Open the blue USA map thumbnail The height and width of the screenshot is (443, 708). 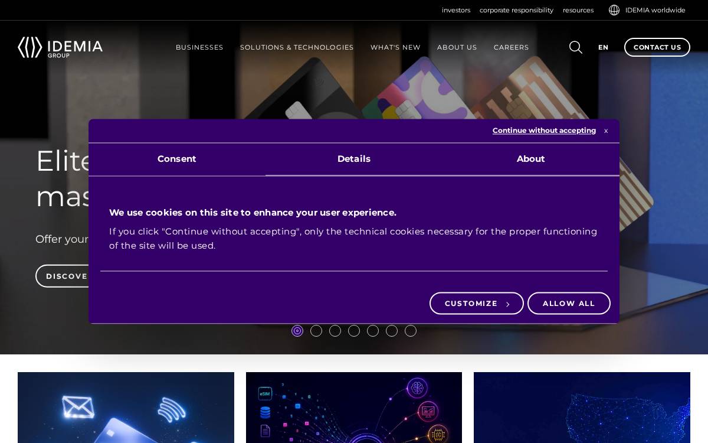tap(582, 408)
